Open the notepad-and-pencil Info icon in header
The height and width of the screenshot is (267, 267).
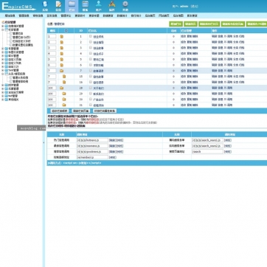(58, 4)
